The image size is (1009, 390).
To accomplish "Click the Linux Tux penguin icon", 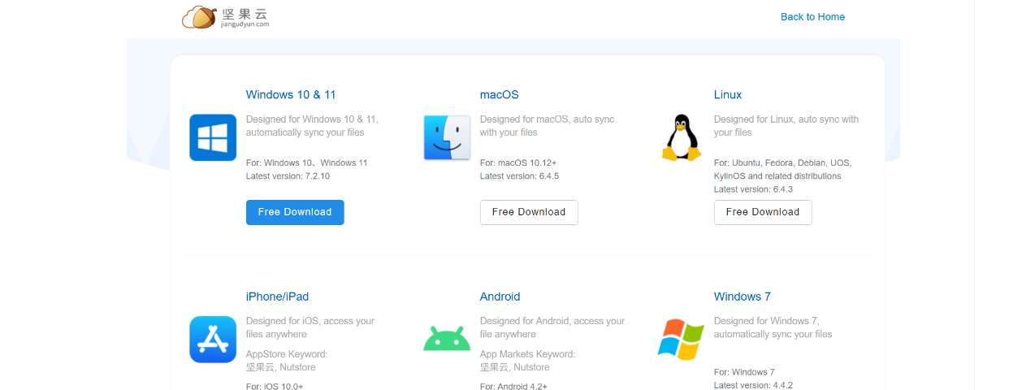I will coord(680,137).
